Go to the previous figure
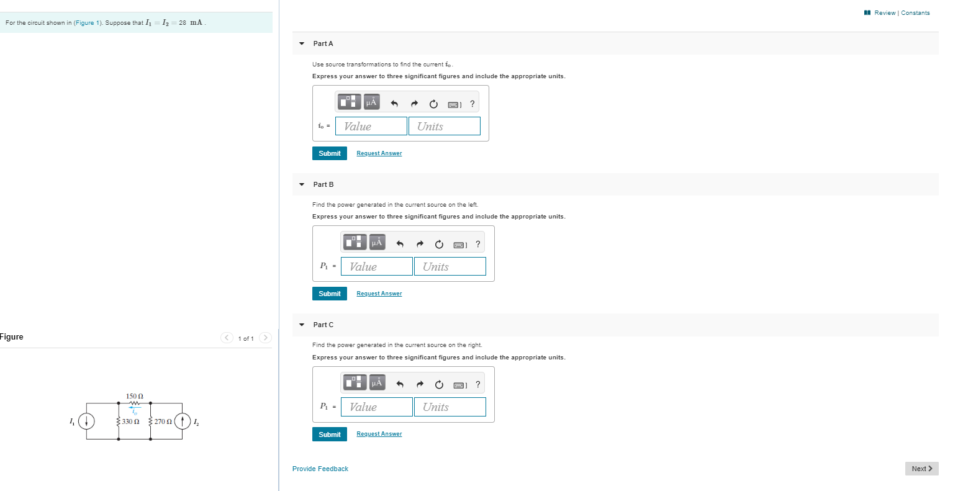 coord(227,338)
